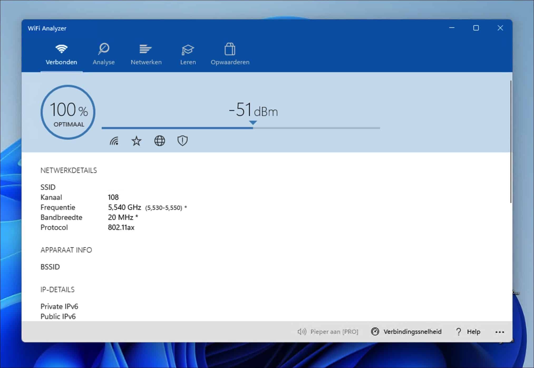Screen dimensions: 534x368
Task: Switch to the Verbonden tab
Action: pos(61,55)
